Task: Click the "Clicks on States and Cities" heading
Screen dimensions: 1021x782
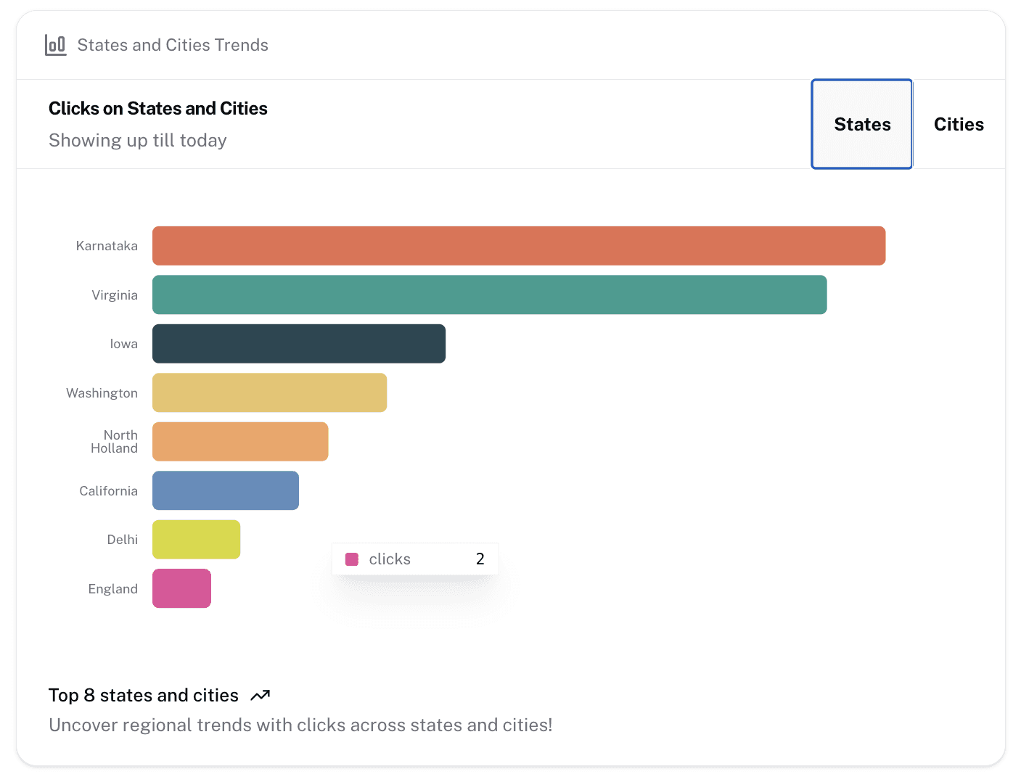Action: click(157, 108)
